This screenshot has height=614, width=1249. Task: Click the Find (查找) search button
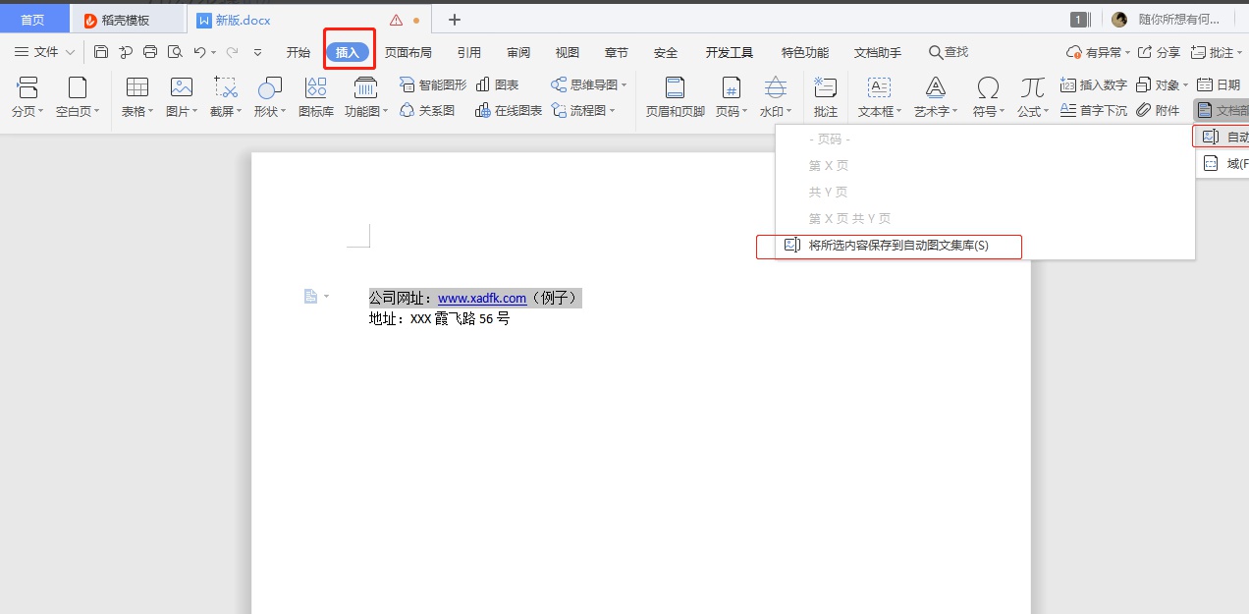[949, 52]
